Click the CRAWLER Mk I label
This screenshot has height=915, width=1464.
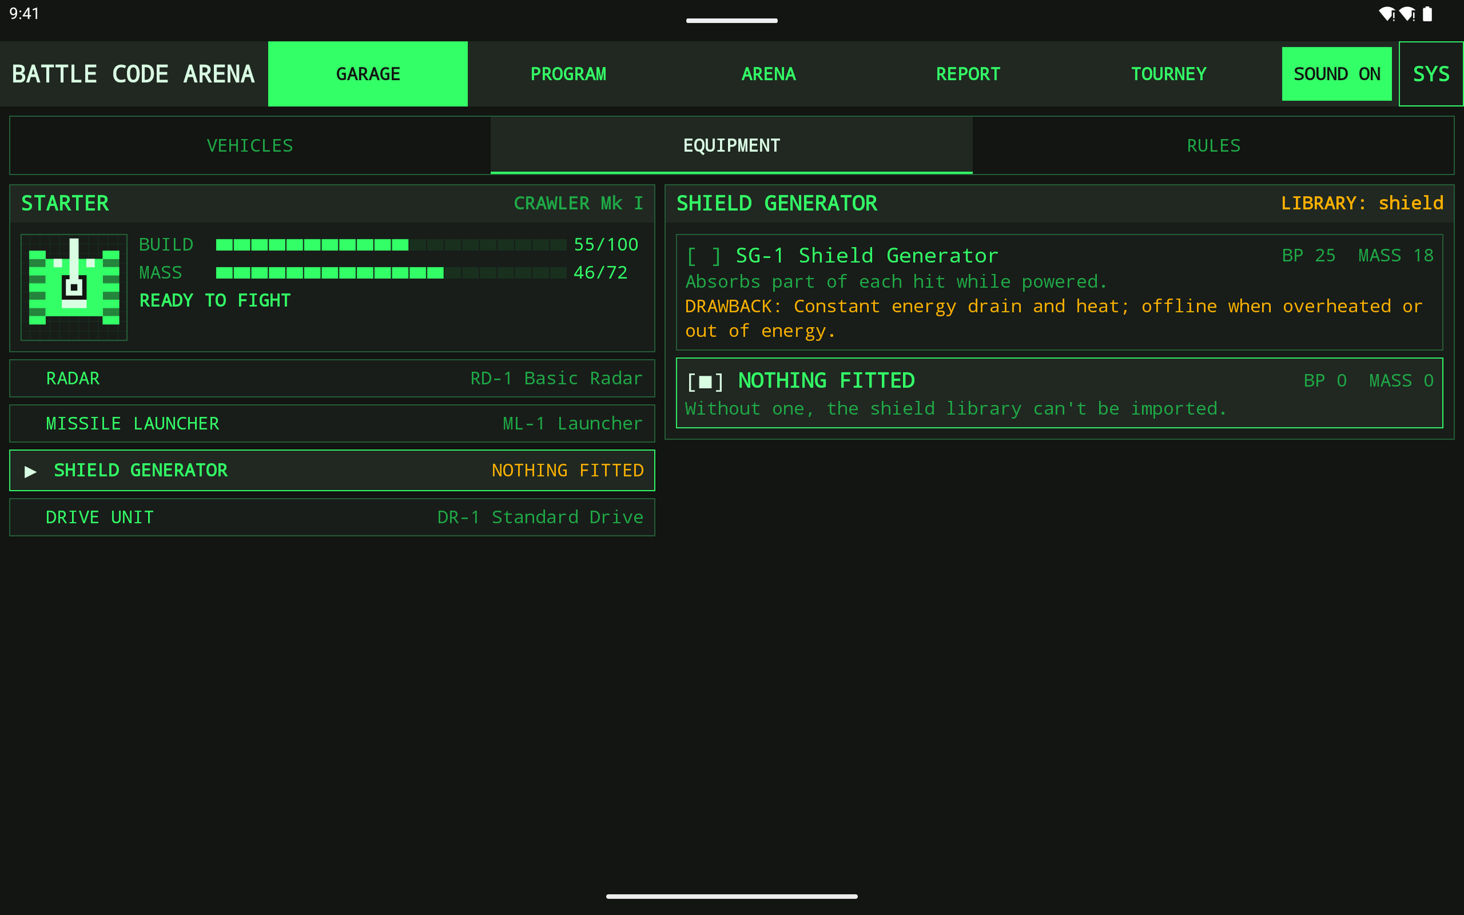[x=578, y=203]
